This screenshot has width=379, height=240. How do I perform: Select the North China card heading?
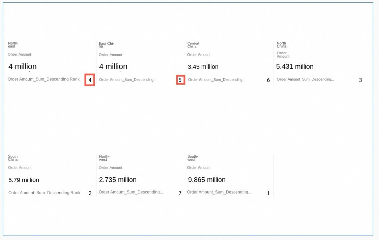282,45
